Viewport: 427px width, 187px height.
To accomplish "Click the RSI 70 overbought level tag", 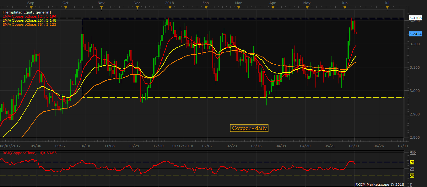I will click(x=412, y=162).
